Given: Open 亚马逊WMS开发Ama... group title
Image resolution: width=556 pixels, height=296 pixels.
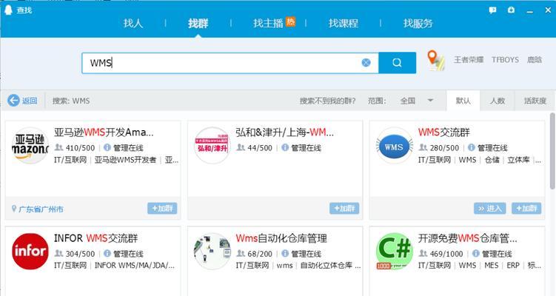Looking at the screenshot, I should point(104,132).
